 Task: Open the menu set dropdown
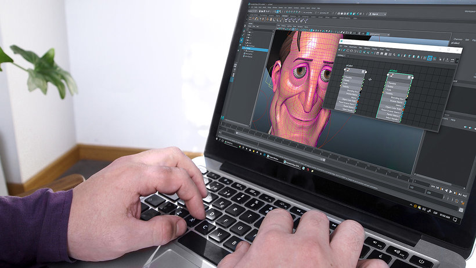(x=252, y=11)
